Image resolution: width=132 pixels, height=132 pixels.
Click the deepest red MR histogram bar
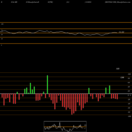tap(72, 104)
